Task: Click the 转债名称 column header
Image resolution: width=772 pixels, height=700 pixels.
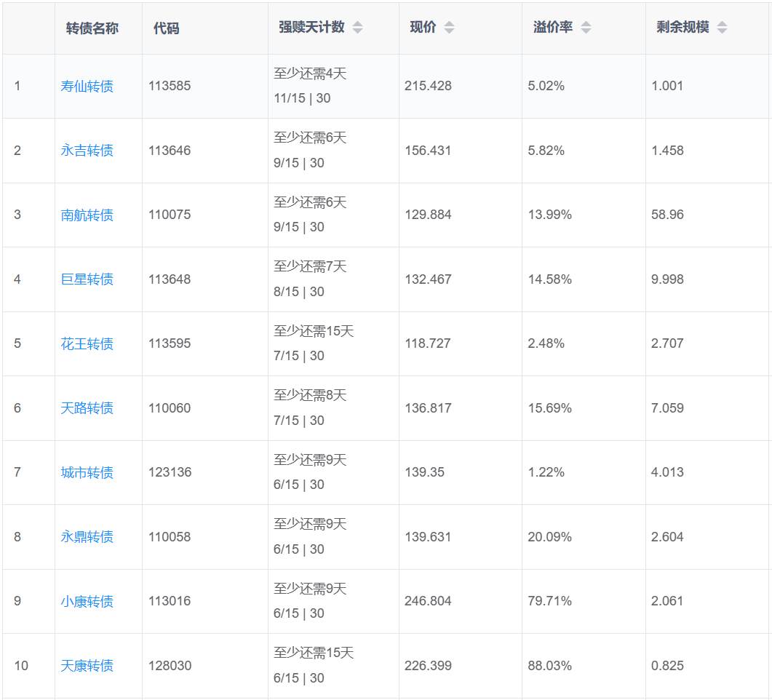Action: [92, 28]
